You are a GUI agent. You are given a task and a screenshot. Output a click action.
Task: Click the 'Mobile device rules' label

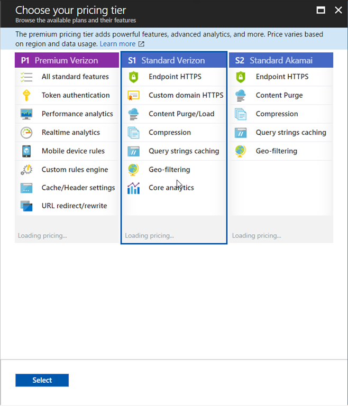[73, 151]
